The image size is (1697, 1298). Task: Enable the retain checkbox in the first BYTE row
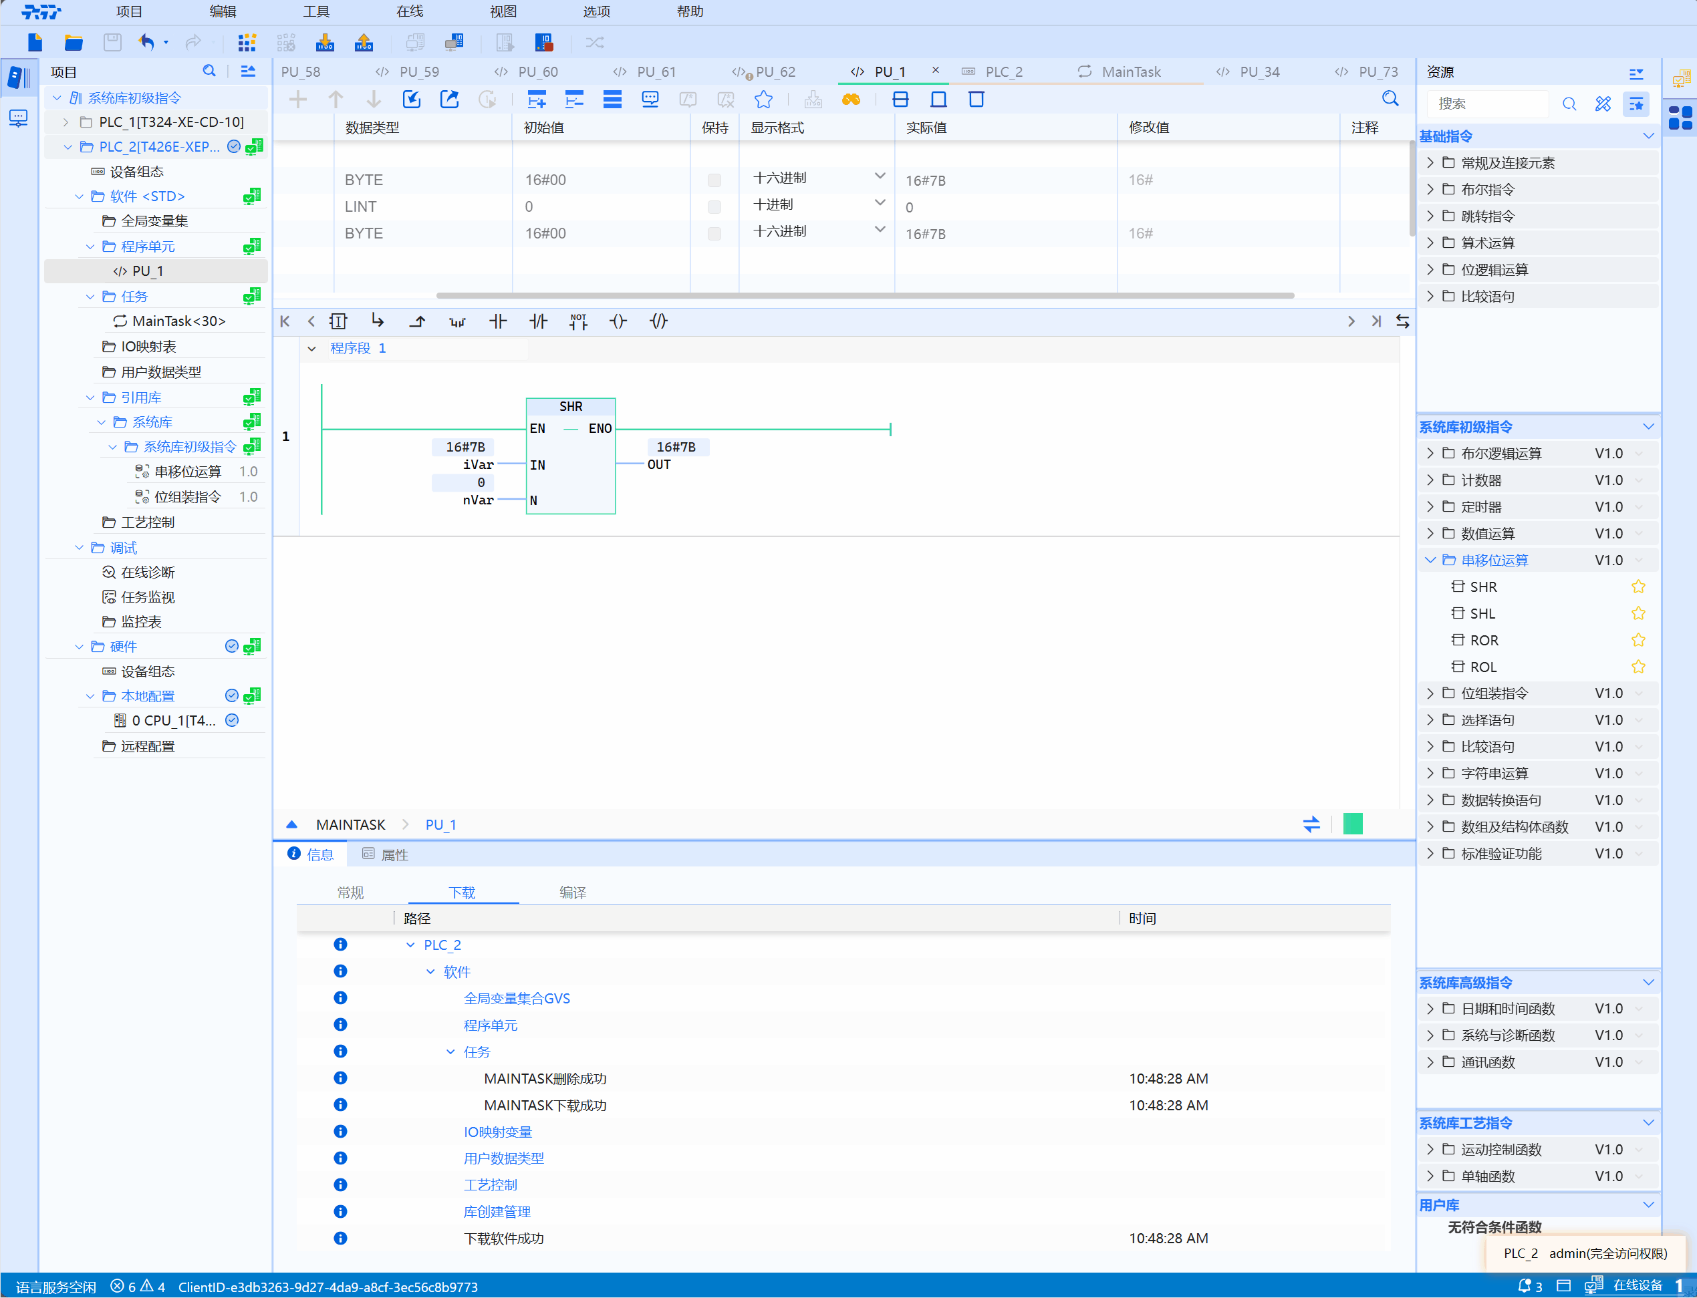[714, 180]
